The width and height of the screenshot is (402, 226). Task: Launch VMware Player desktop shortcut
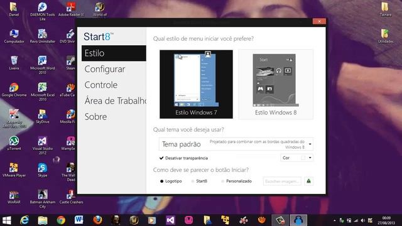pos(14,170)
